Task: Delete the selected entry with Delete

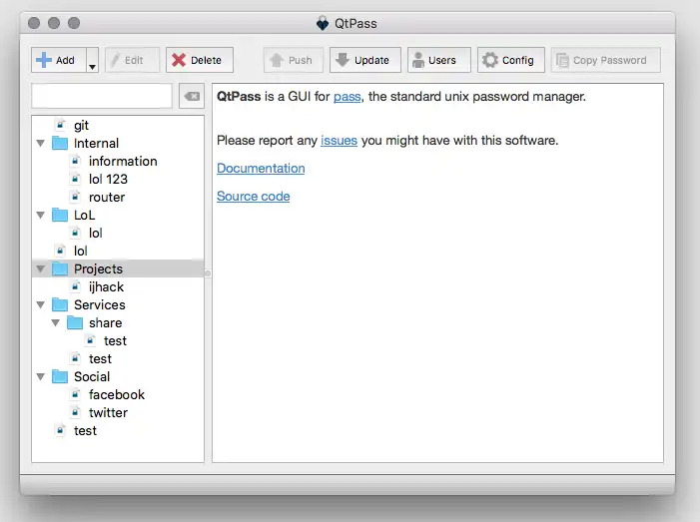Action: (200, 60)
